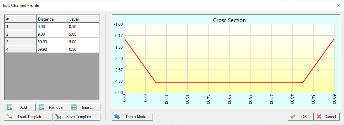Click the Distance column header
344x125 pixels.
point(52,19)
